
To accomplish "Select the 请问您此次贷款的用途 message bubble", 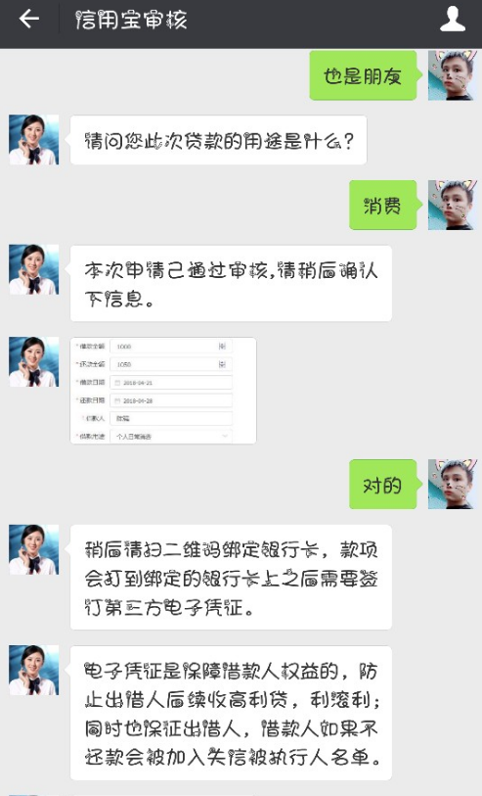I will pos(218,140).
